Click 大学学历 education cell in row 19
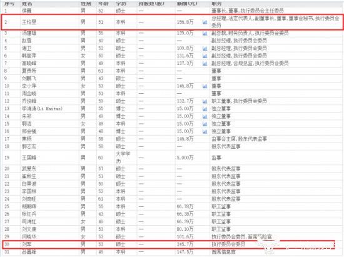 click(123, 158)
